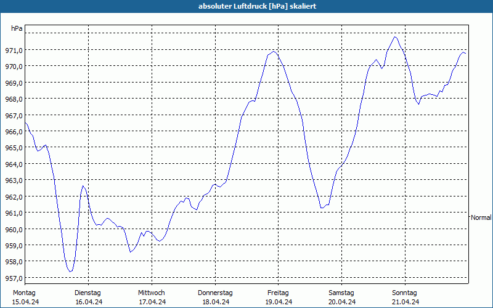This screenshot has width=493, height=308.
Task: Click the date 16.04.24
Action: tap(89, 302)
